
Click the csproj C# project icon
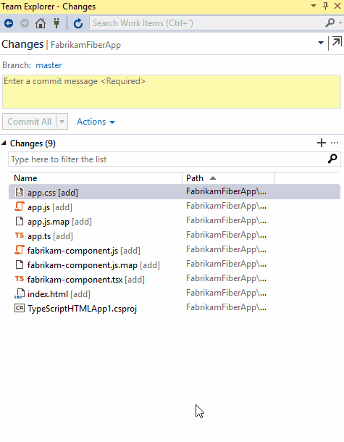pos(19,308)
